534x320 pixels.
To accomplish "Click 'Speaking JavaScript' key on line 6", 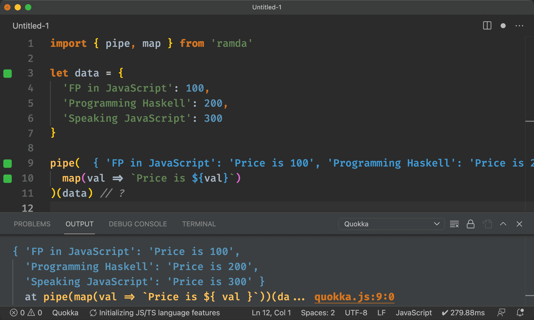I will click(x=127, y=118).
